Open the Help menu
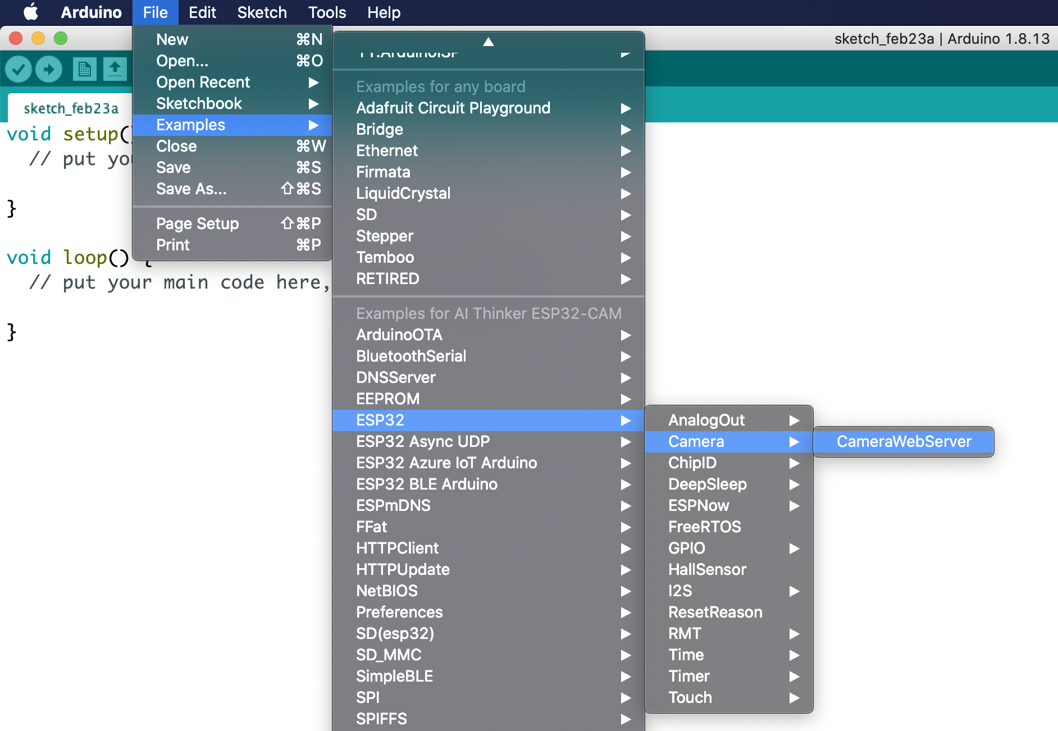The image size is (1058, 731). click(384, 12)
